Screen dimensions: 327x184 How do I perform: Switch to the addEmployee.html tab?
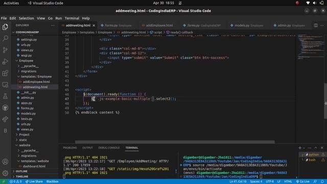coord(159,26)
